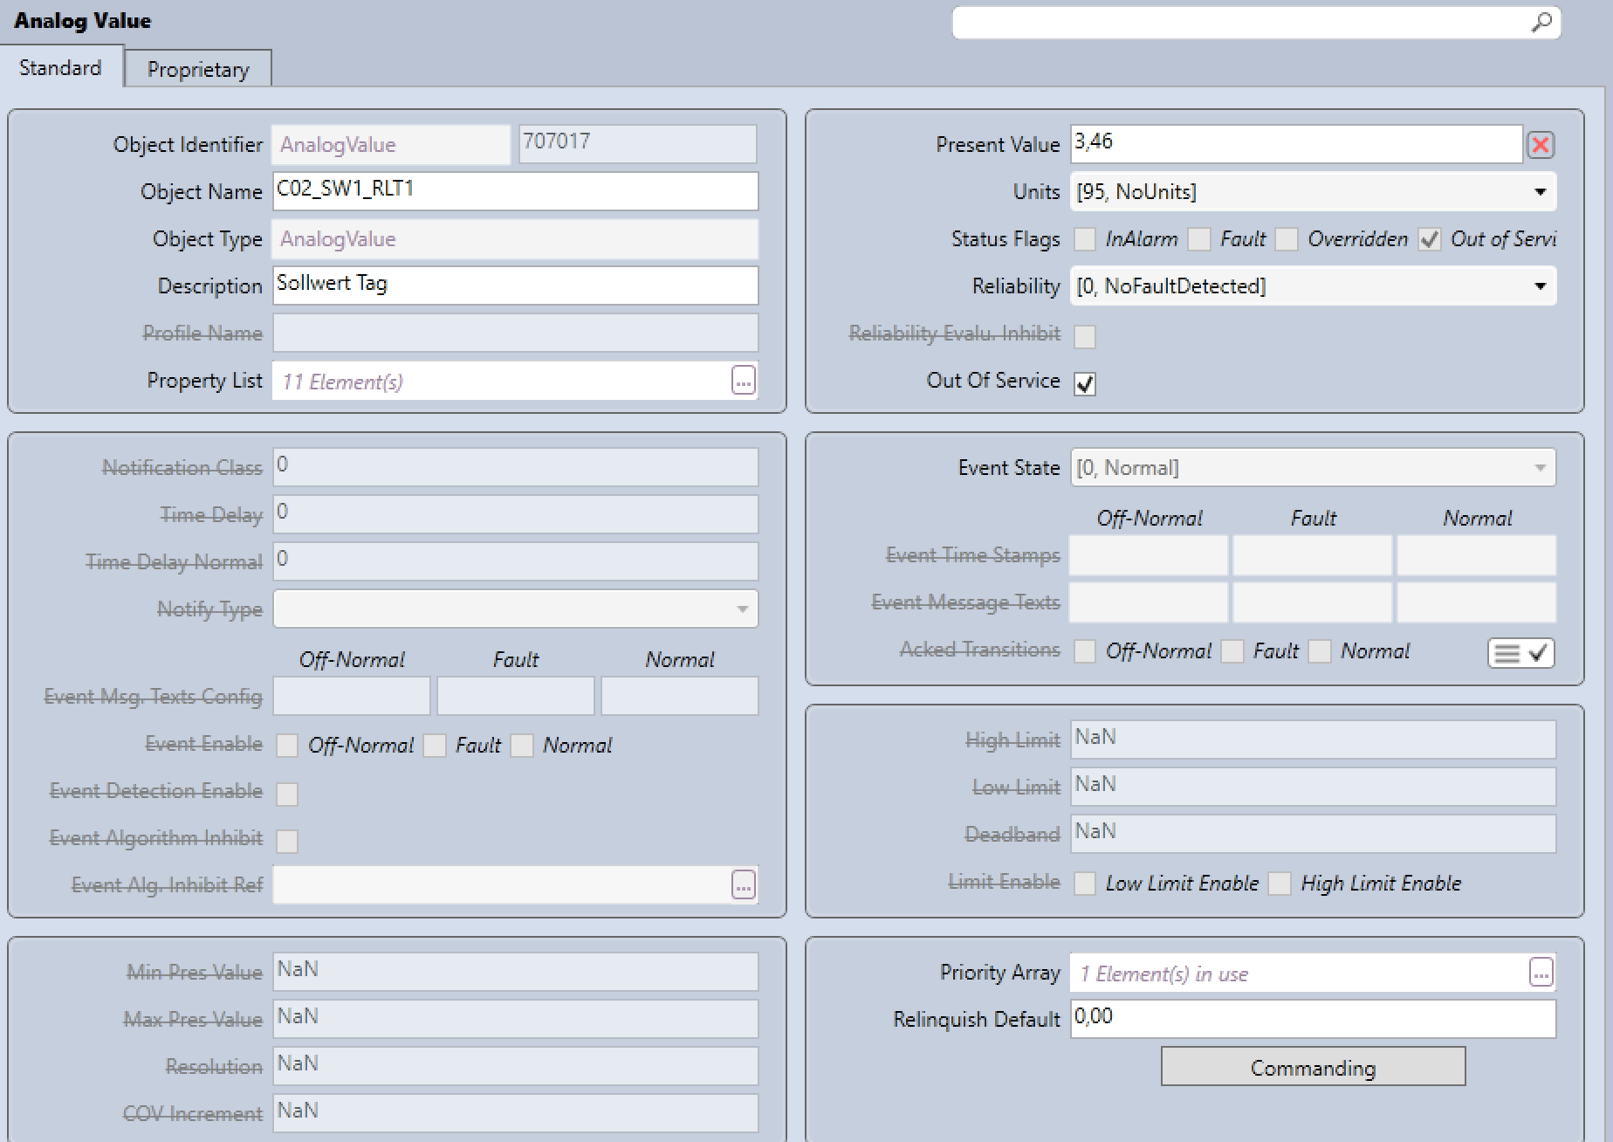Screen dimensions: 1613x1142
Task: Toggle Event Algorithm Inhibit checkbox
Action: pyautogui.click(x=287, y=841)
